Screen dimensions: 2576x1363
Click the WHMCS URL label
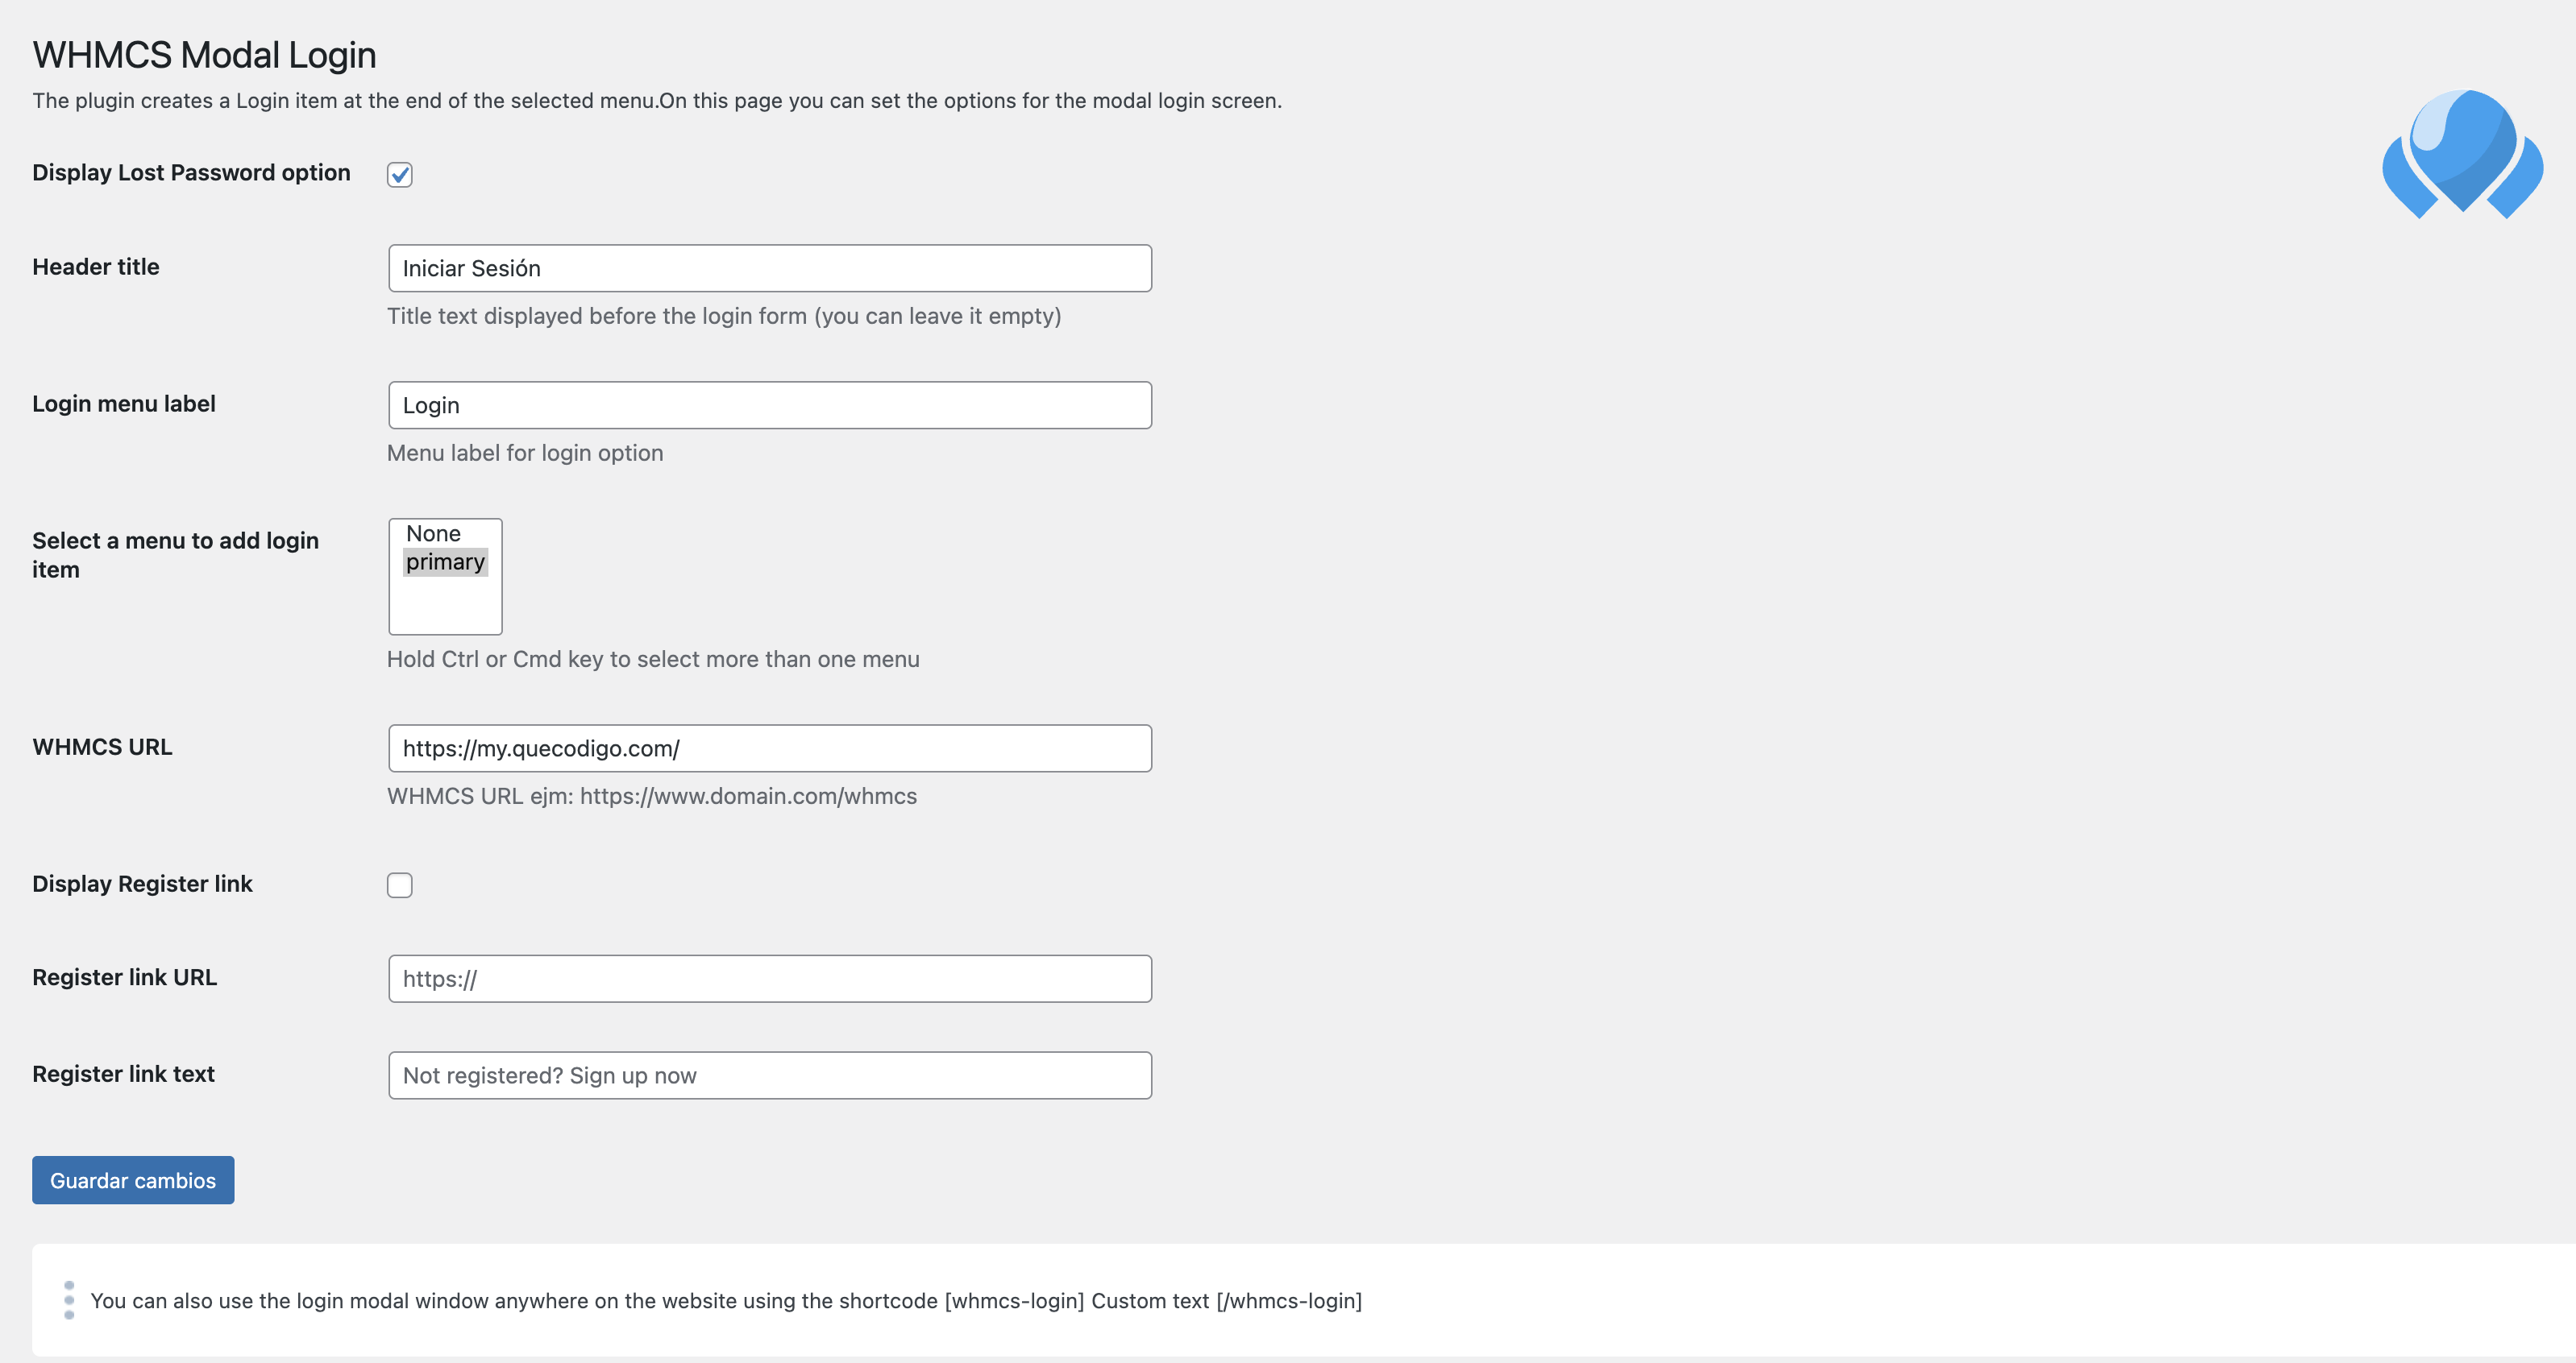click(x=102, y=748)
